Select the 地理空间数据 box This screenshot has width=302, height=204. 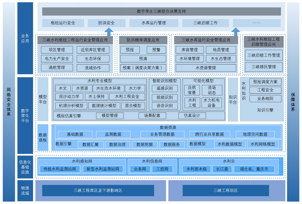pos(255,134)
